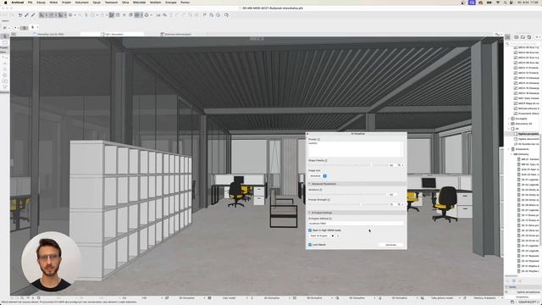Click the Prompt text box in AI Visualizer
This screenshot has width=542, height=305.
[356, 149]
